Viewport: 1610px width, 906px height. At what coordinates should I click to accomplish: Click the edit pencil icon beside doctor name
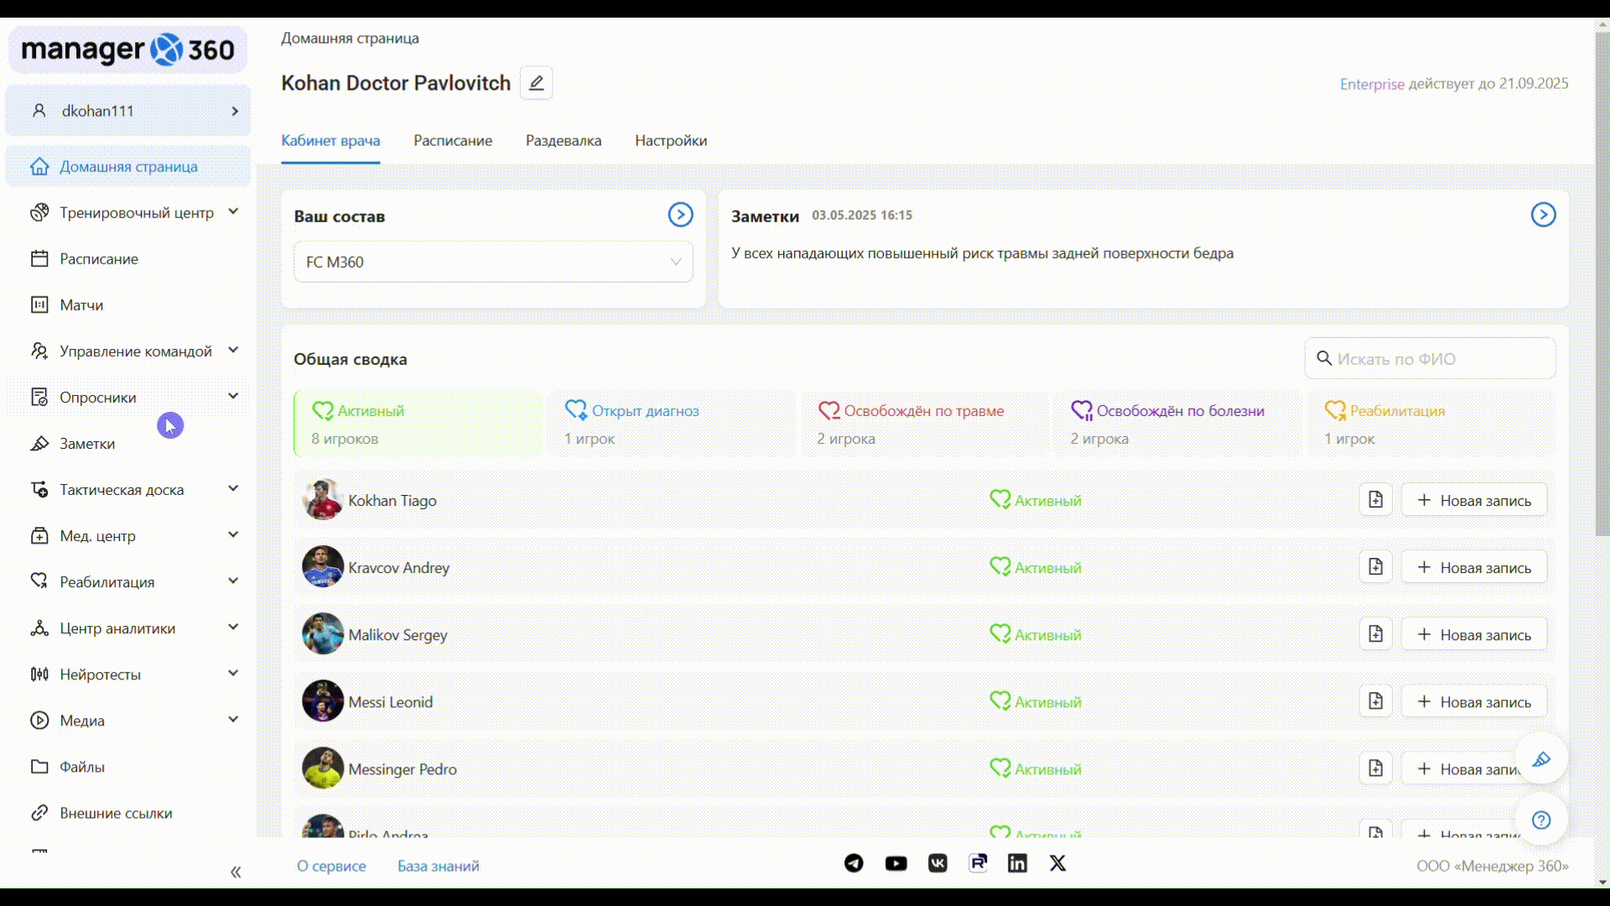[536, 83]
